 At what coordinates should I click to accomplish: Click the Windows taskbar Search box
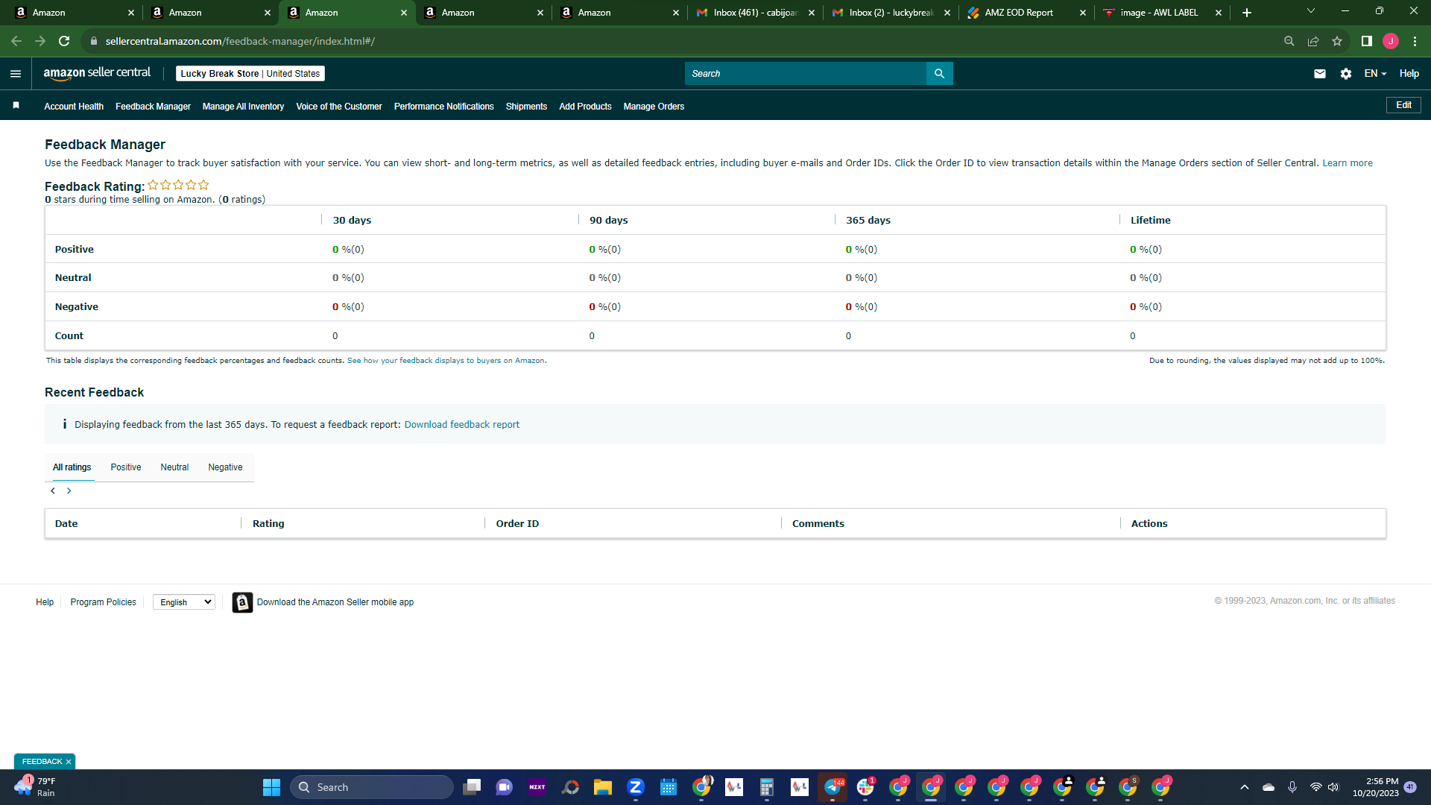(x=372, y=787)
